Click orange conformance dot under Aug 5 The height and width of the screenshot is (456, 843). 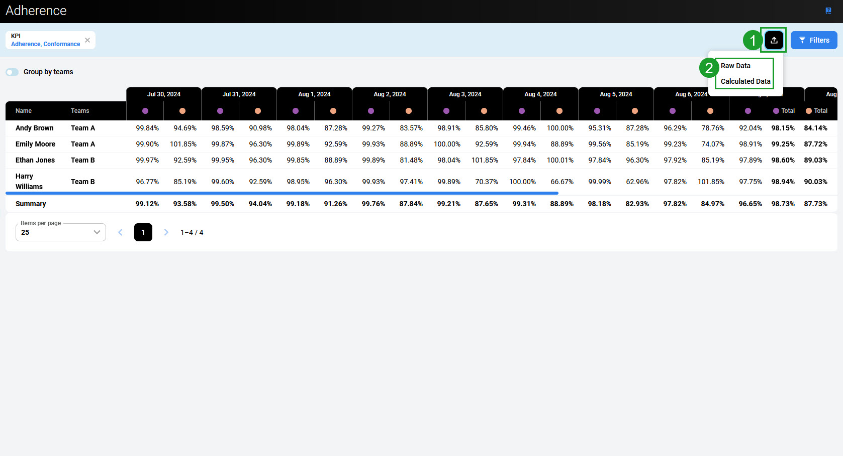pos(635,111)
